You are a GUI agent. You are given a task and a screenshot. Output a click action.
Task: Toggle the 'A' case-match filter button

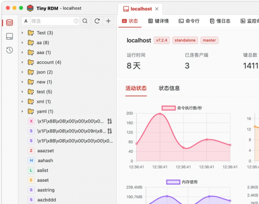click(26, 21)
